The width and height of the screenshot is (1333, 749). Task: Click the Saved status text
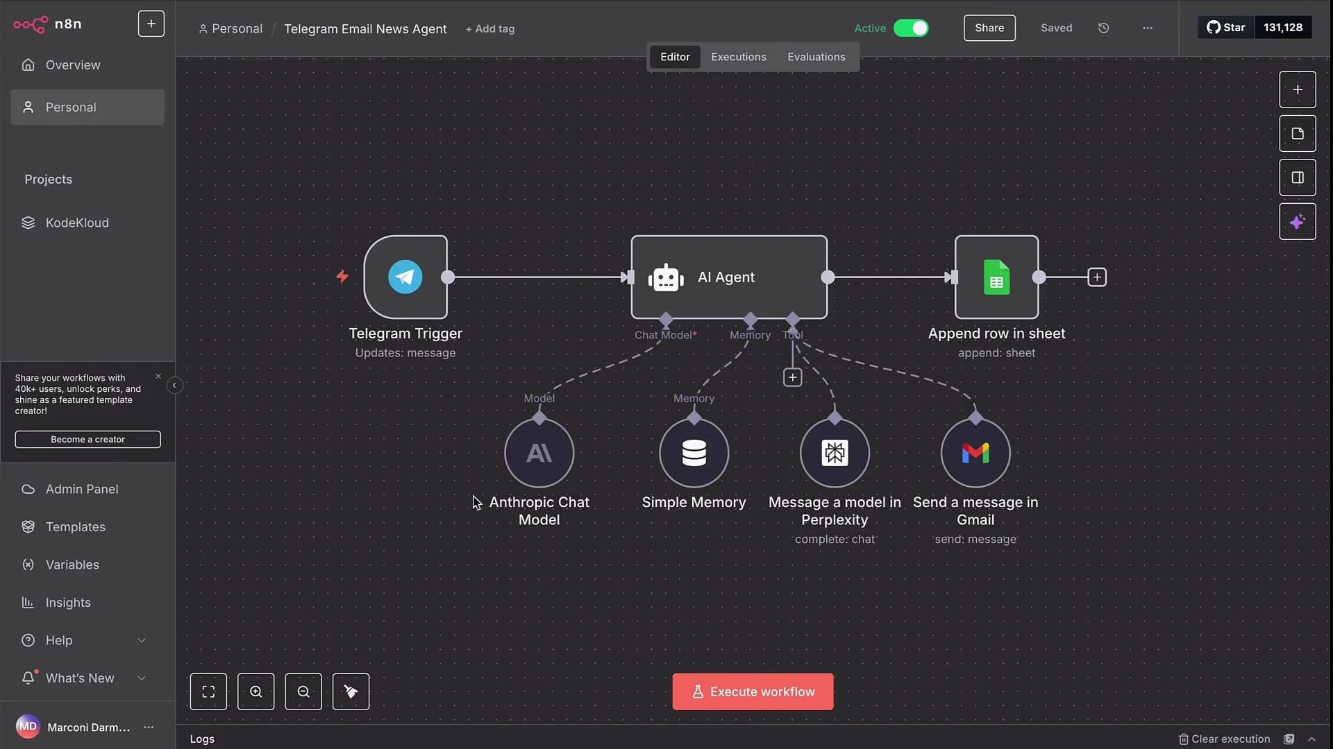[1056, 28]
